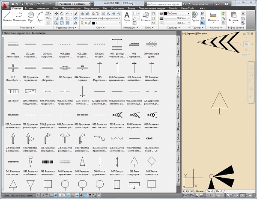The image size is (257, 199).
Task: Pick the 046.СТОП sign marking palette tool
Action: (150, 140)
